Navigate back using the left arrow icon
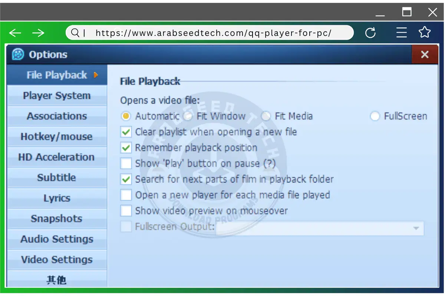Viewport: 445px width, 296px height. coord(15,33)
